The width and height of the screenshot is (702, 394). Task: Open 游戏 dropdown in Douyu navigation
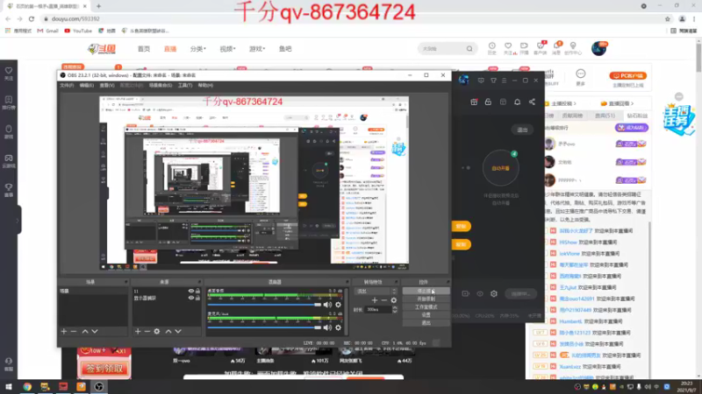257,49
